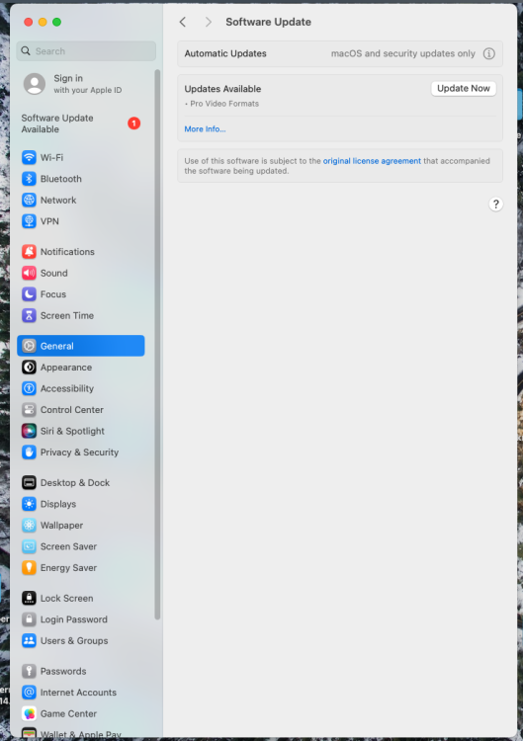Go forward with the right chevron
Viewport: 523px width, 741px height.
[208, 22]
